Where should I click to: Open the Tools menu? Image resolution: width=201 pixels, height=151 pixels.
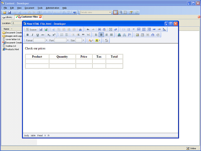coord(40,8)
